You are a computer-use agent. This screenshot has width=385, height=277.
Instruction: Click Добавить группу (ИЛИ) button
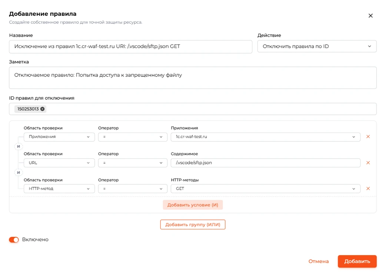coord(193,225)
